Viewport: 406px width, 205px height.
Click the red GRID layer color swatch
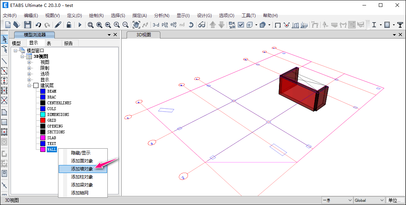coord(43,120)
